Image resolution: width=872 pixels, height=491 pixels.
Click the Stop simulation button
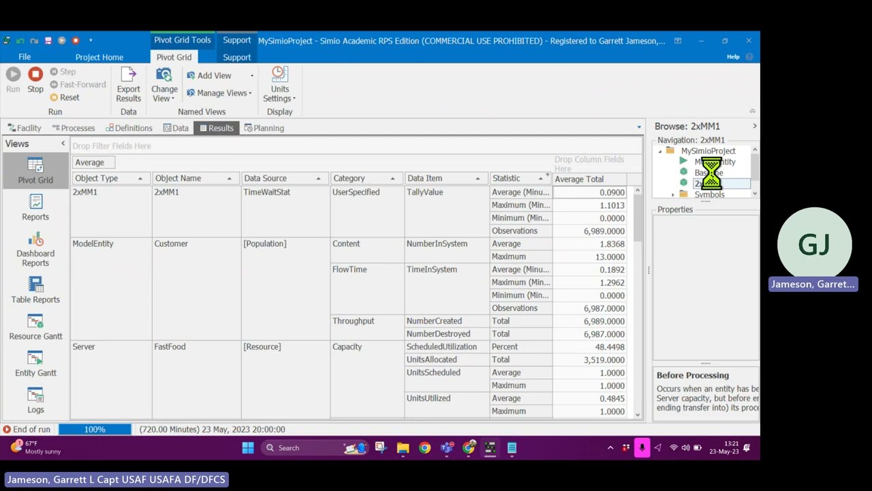click(35, 80)
